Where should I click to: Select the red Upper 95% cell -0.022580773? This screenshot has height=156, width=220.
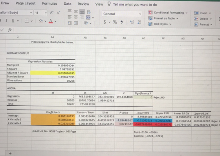coord(163,124)
